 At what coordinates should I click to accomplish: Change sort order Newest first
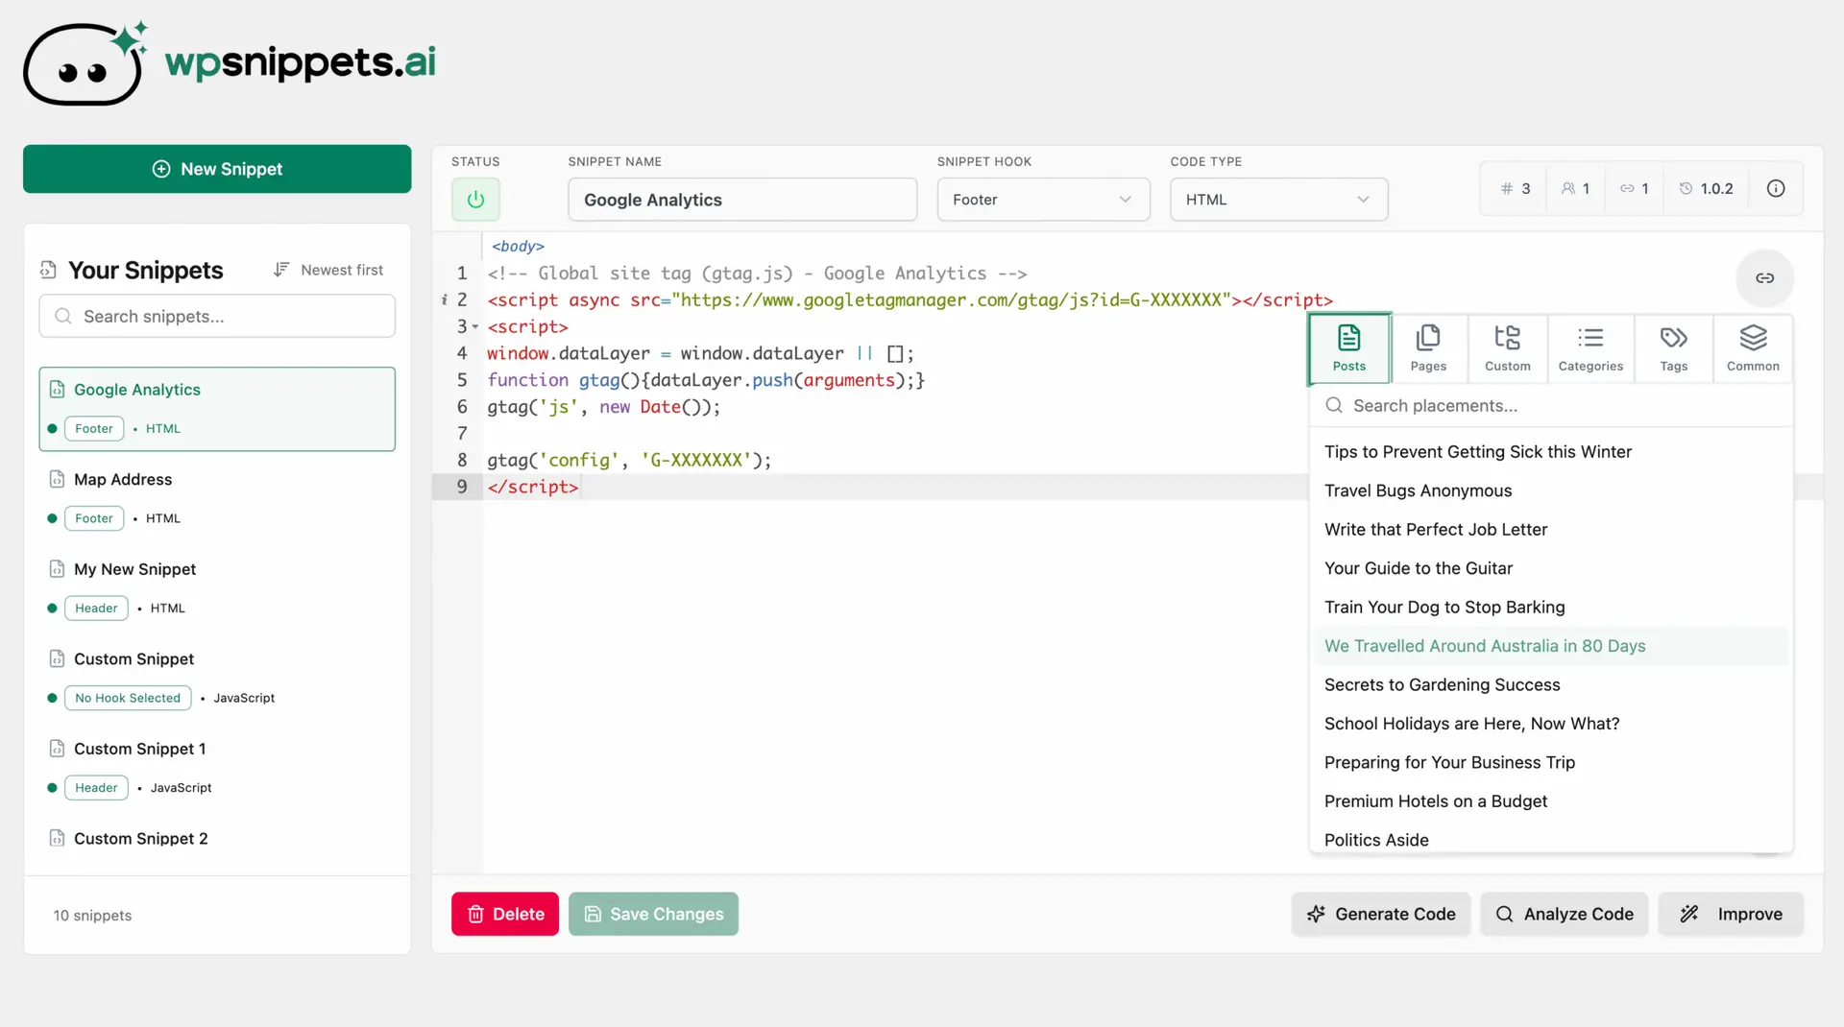click(x=328, y=271)
